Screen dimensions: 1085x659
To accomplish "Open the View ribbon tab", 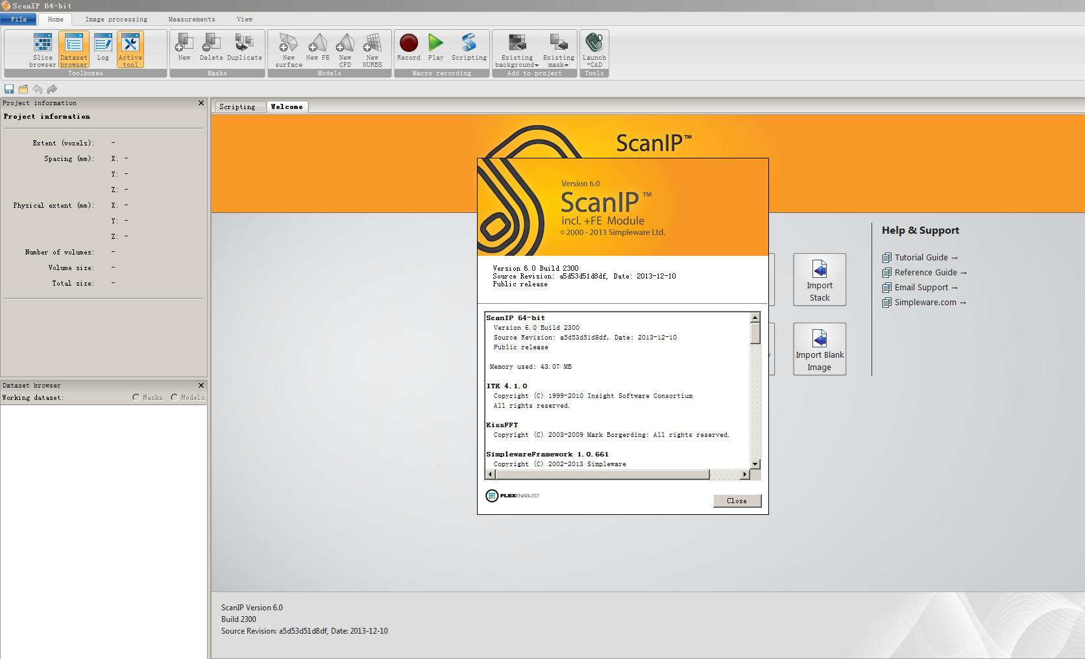I will coord(245,19).
